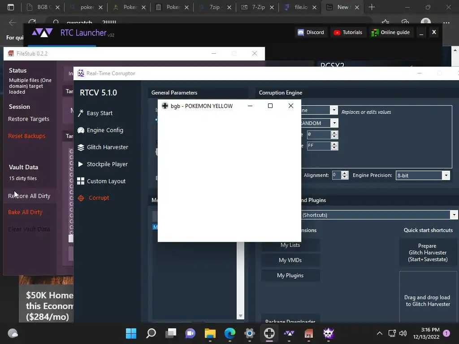
Task: Switch to bgb emulator taskbar icon
Action: (269, 333)
